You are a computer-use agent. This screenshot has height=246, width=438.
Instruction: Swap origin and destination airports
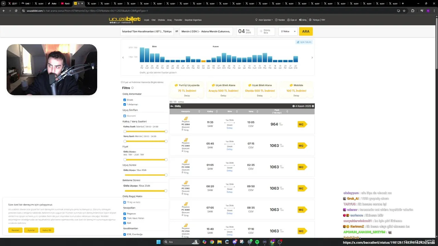[177, 31]
